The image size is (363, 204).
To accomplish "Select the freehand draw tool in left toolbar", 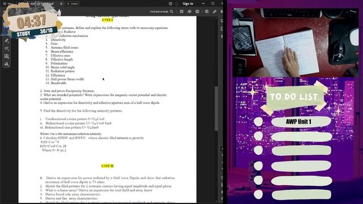I will click(x=6, y=49).
